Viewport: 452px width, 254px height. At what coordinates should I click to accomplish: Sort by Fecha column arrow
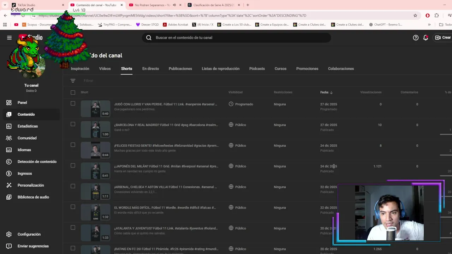click(x=331, y=92)
